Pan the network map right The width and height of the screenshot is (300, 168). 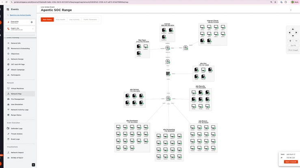pos(296,32)
